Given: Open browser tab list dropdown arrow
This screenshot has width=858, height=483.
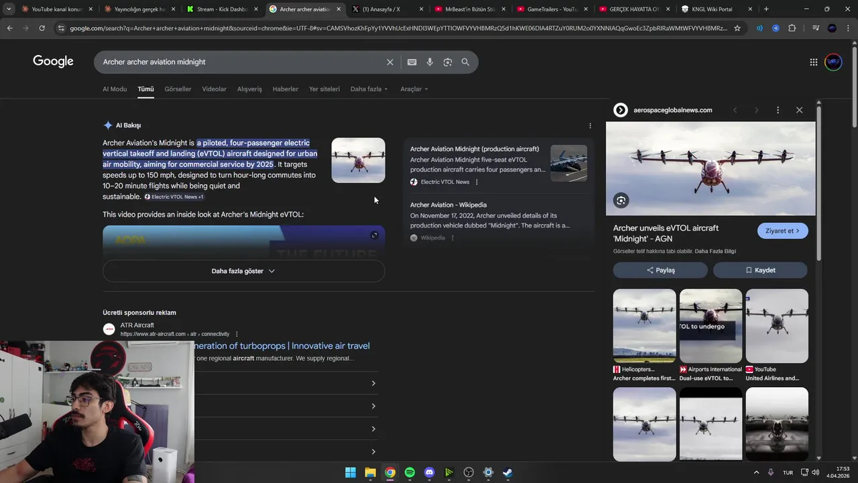Looking at the screenshot, I should point(9,9).
